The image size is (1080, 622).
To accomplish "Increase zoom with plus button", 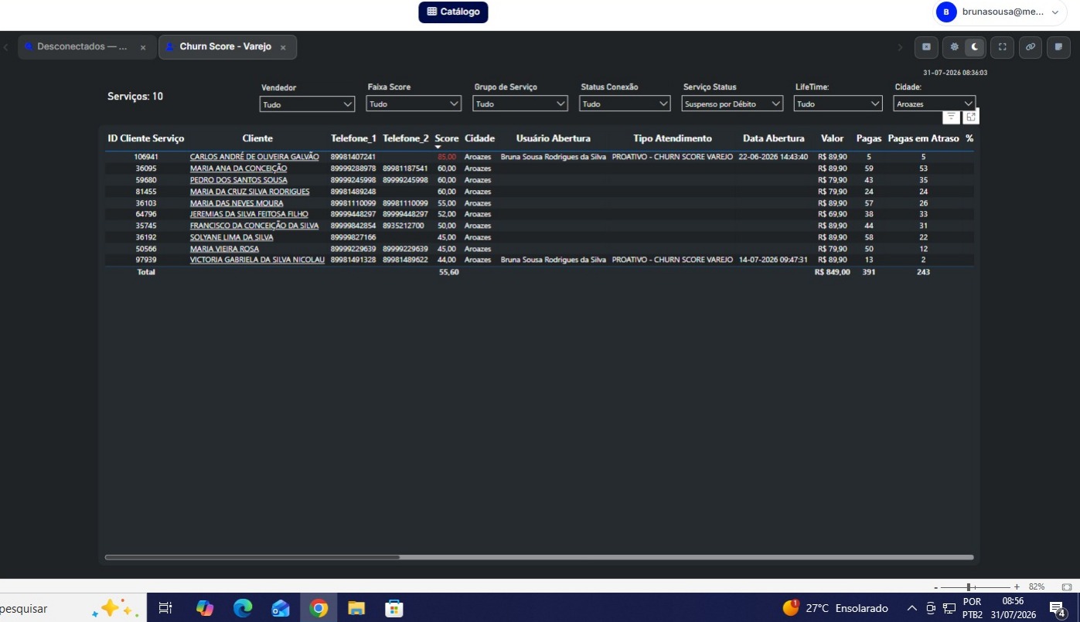I will pos(1017,587).
